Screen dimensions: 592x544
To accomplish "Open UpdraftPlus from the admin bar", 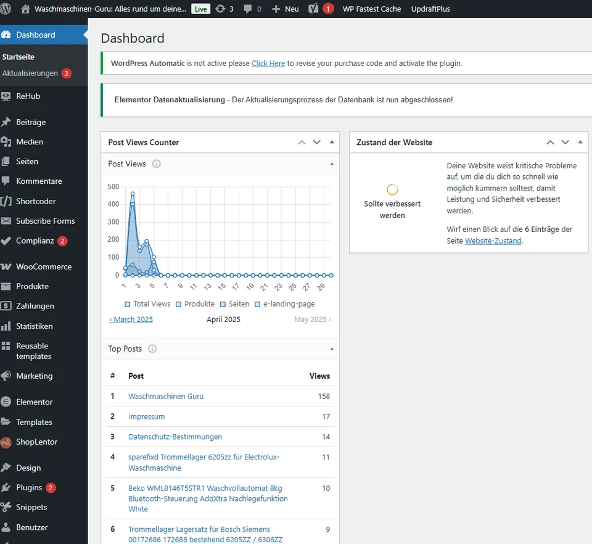I will coord(430,9).
